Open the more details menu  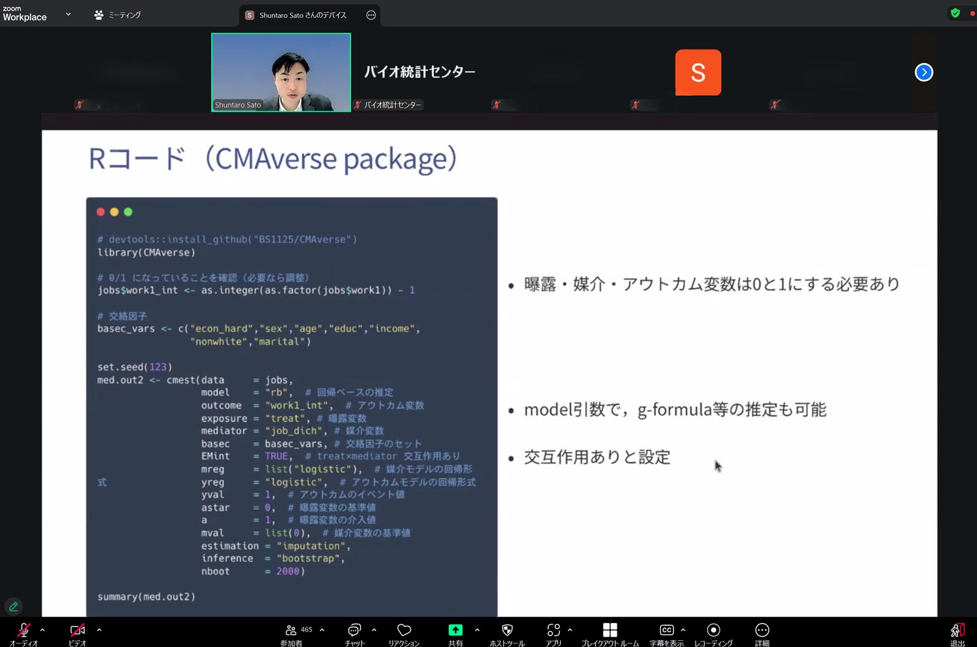point(762,632)
